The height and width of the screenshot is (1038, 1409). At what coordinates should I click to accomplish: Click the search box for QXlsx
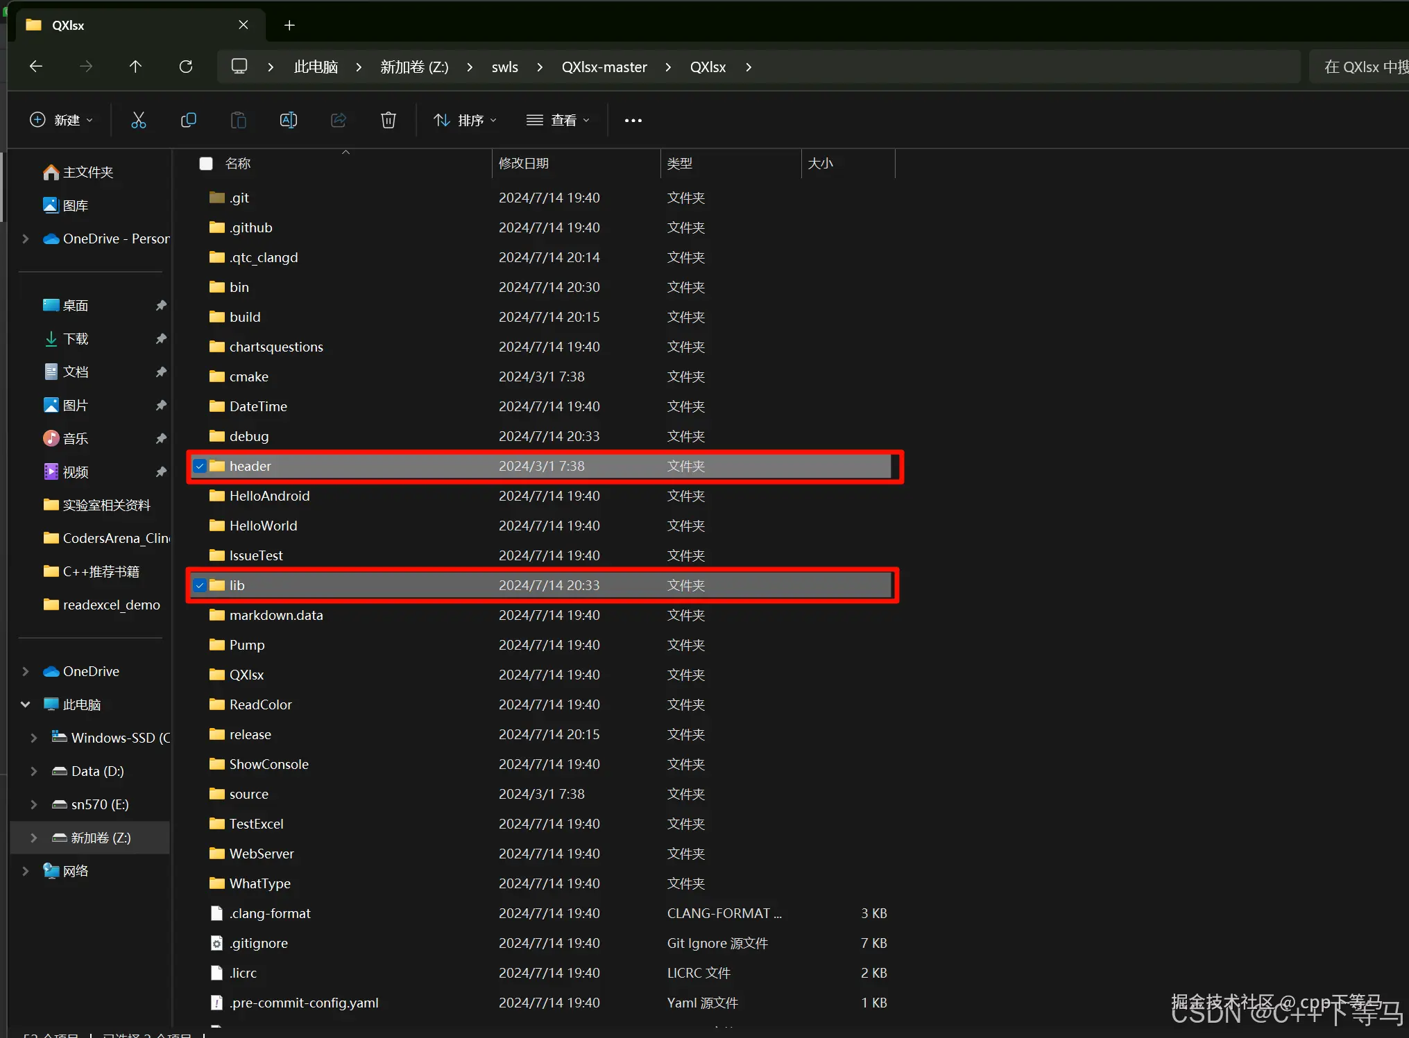(1360, 67)
